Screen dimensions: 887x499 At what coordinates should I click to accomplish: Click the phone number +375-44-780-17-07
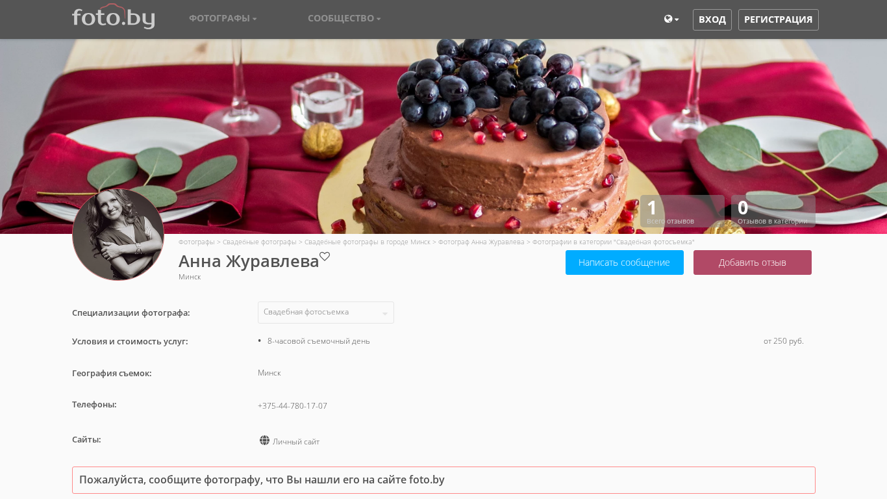[x=292, y=406]
